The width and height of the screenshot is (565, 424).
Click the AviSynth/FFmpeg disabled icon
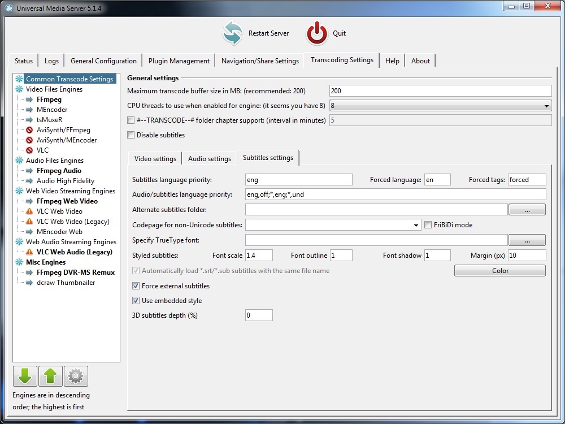pos(29,130)
